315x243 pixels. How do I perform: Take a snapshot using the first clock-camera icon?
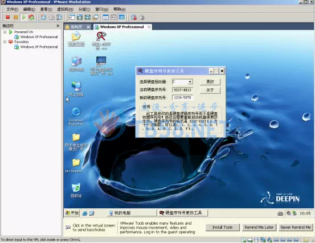[x=43, y=17]
